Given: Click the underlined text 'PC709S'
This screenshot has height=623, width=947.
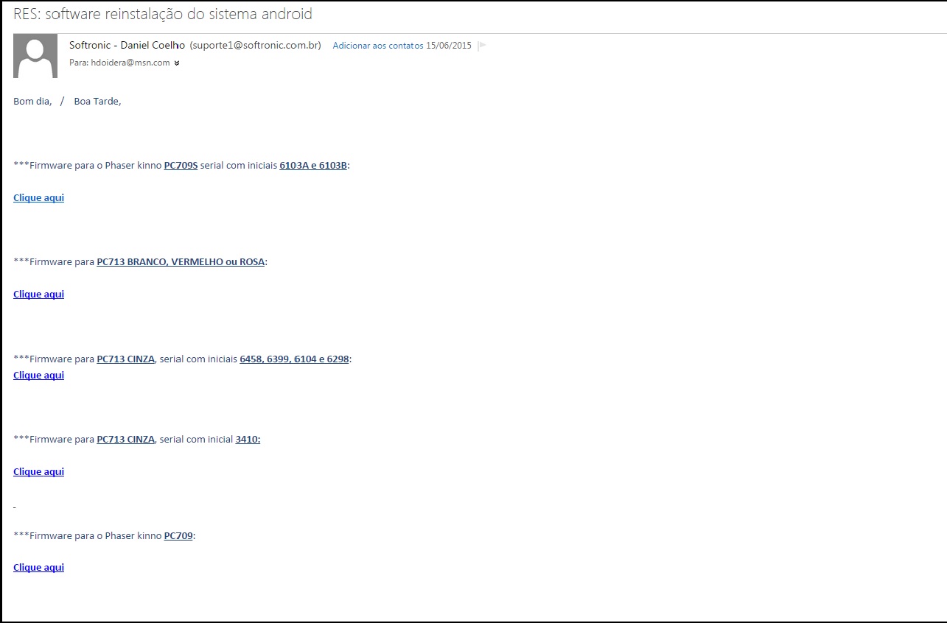Looking at the screenshot, I should pyautogui.click(x=181, y=166).
